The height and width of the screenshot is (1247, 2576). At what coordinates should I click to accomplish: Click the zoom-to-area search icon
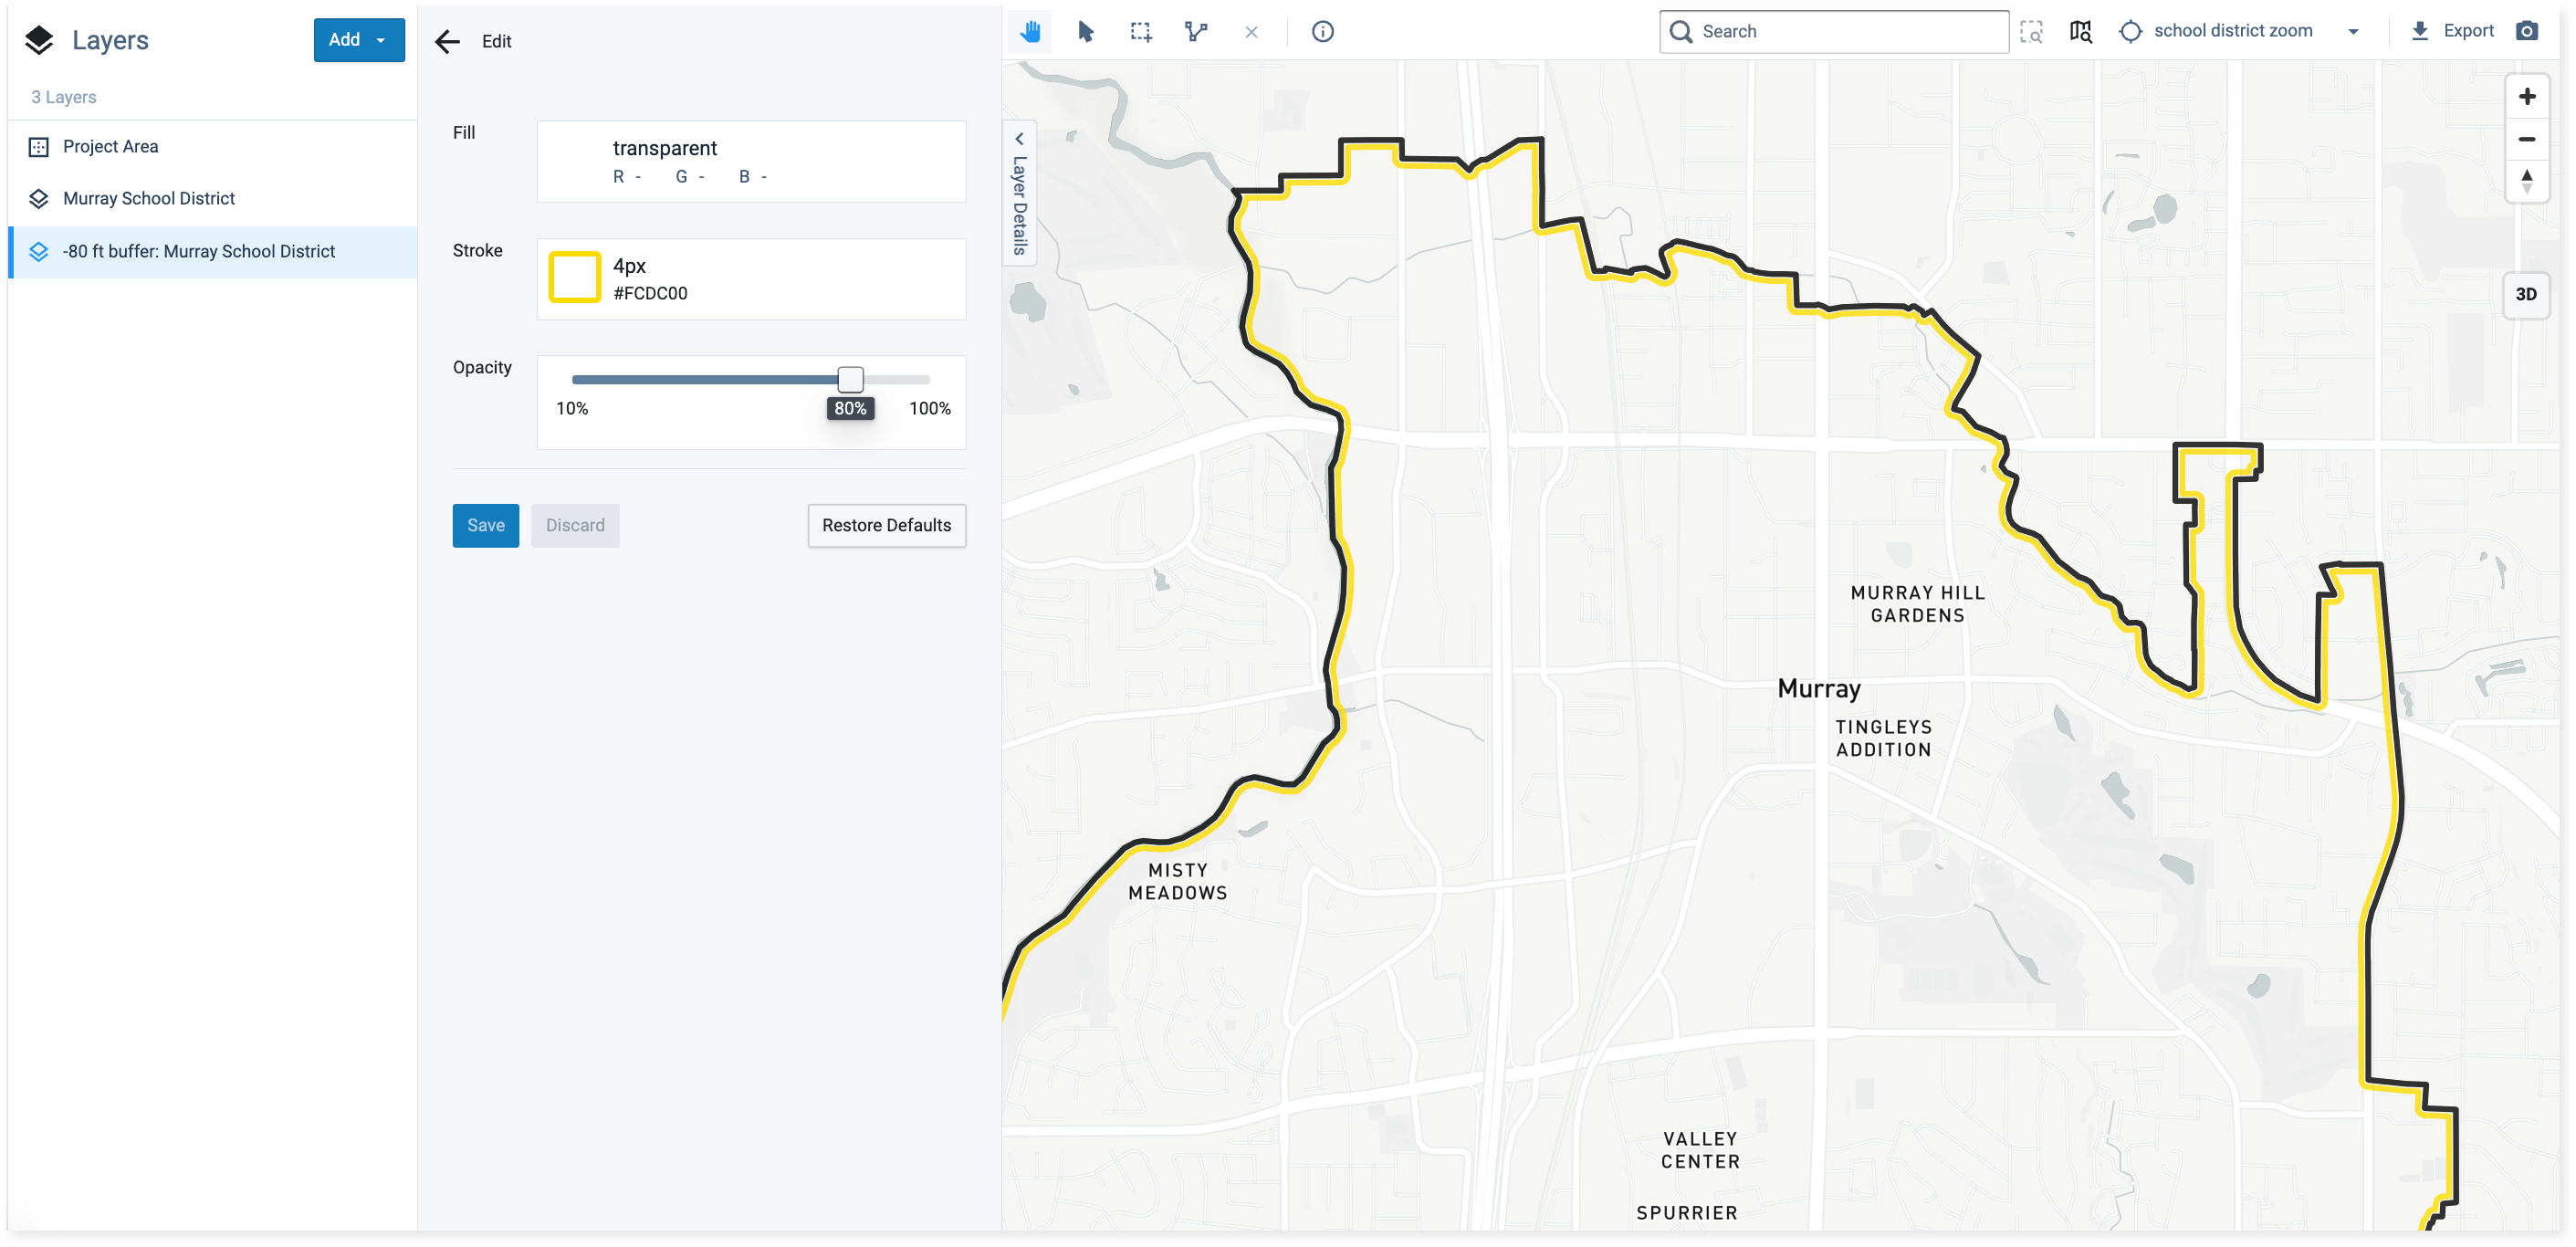(2031, 32)
